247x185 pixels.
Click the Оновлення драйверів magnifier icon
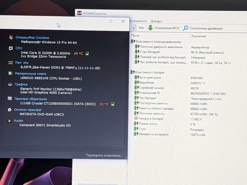point(186,28)
